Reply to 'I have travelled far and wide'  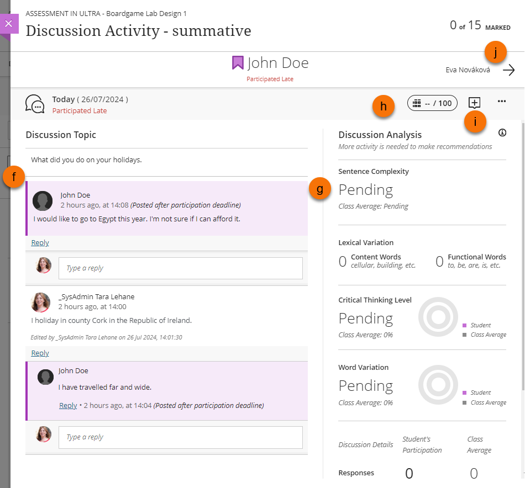point(68,406)
